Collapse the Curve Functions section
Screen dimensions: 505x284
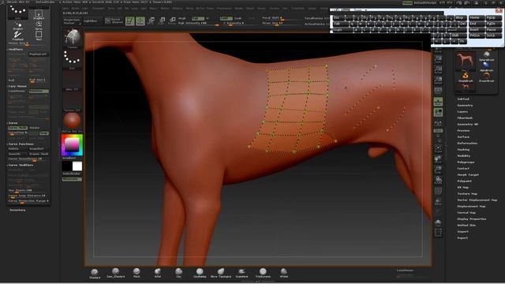(x=21, y=144)
